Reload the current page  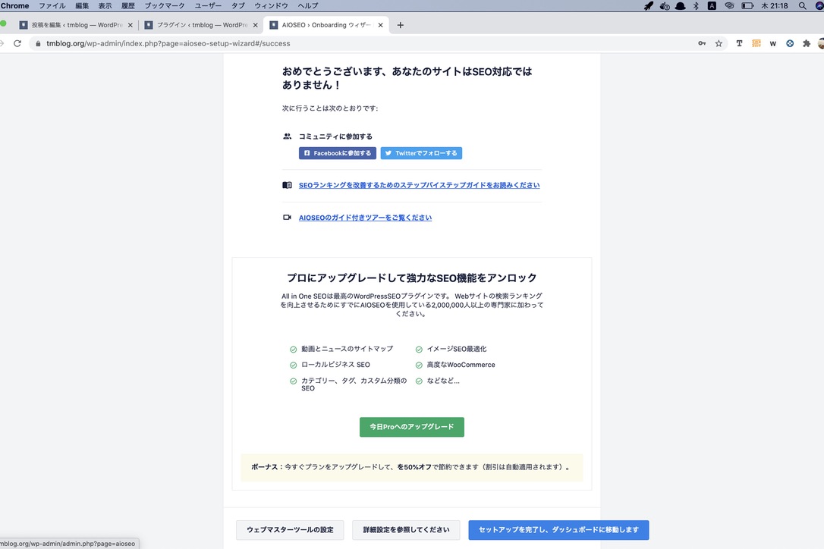click(x=17, y=44)
